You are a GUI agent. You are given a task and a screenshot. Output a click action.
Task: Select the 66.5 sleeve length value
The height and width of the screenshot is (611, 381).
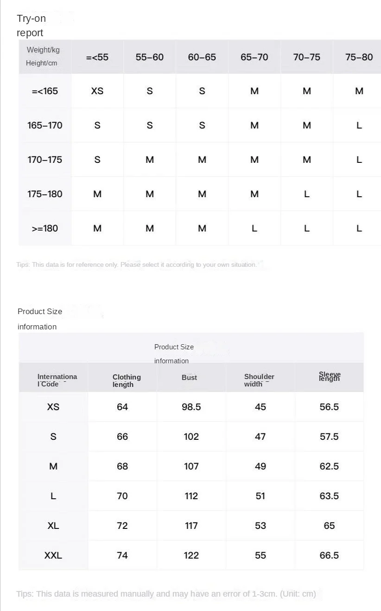(x=329, y=555)
